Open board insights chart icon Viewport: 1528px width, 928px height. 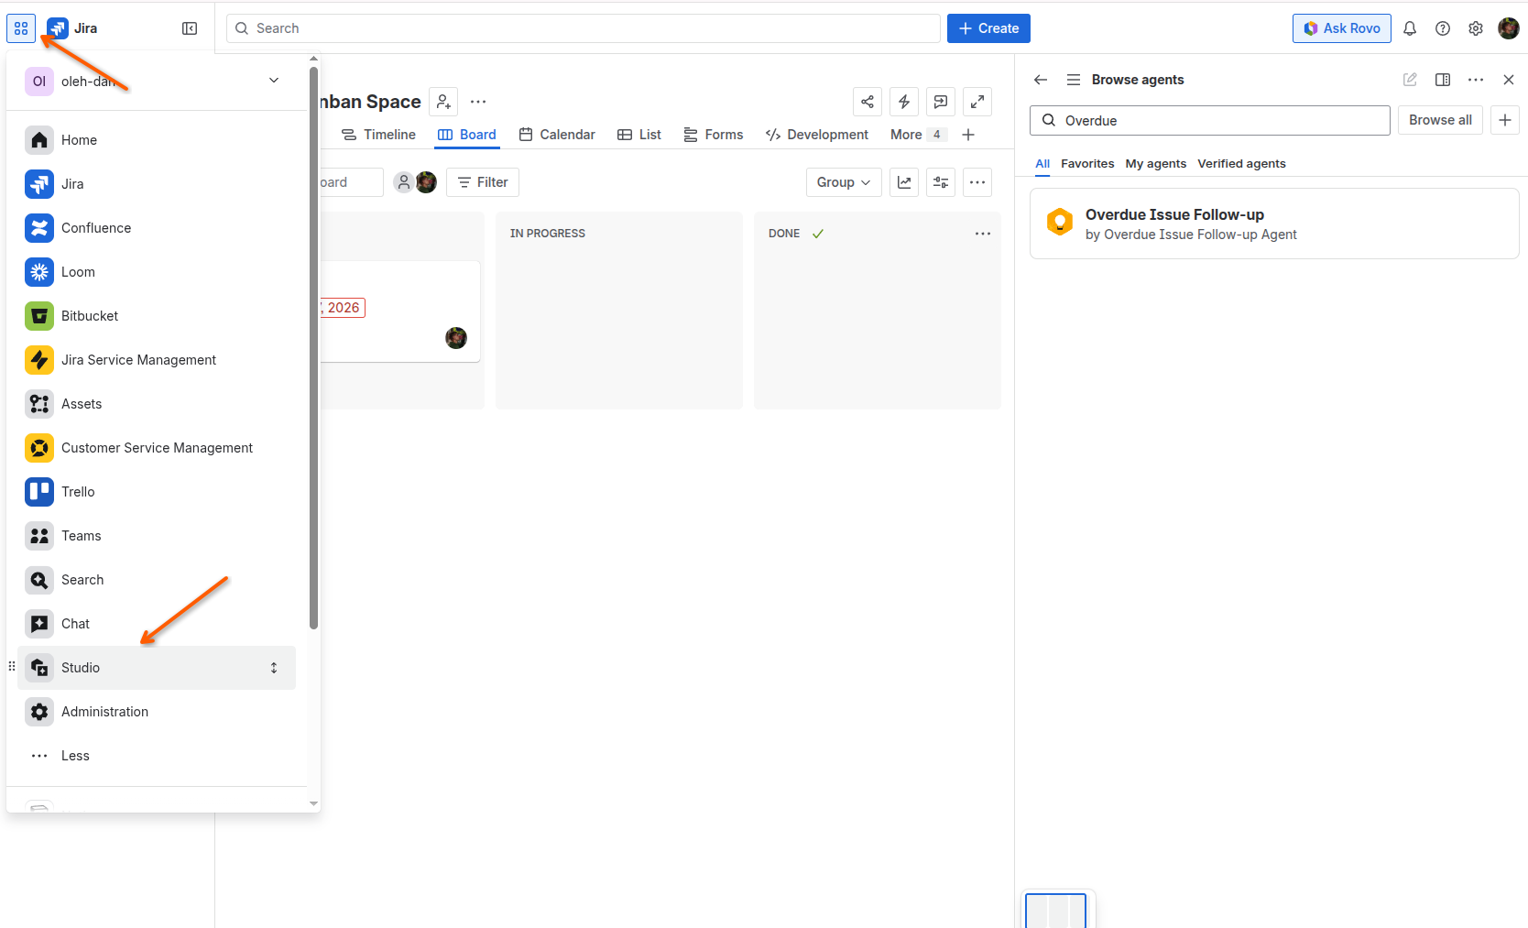pos(904,182)
